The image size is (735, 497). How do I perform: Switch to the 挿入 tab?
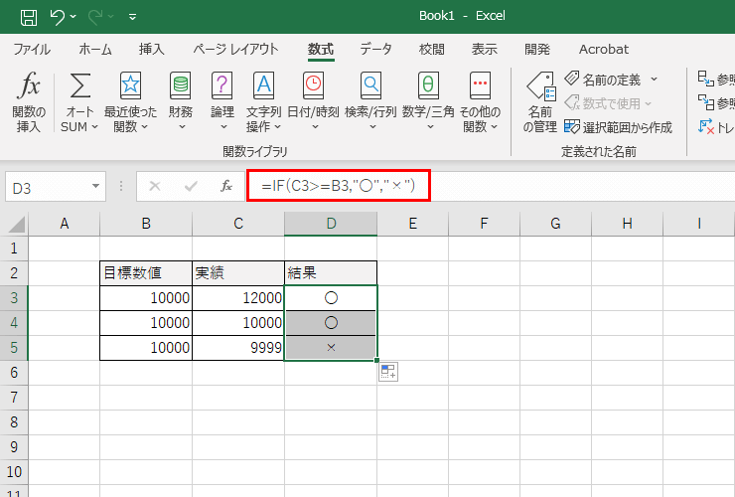tap(151, 50)
